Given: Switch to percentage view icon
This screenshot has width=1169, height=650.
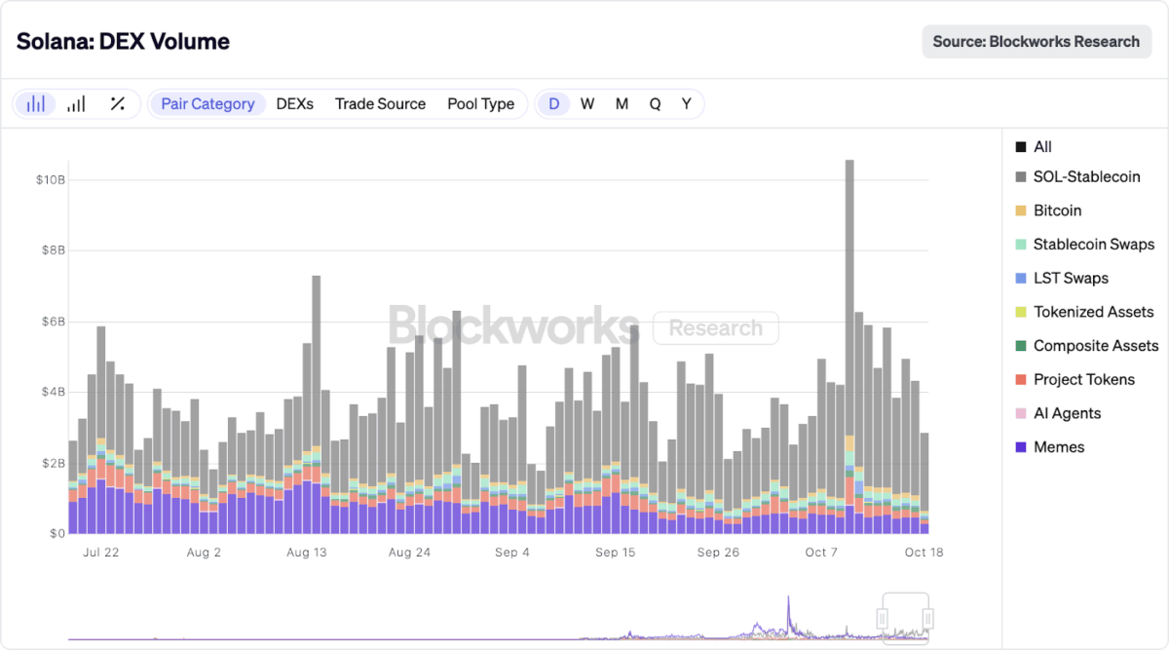Looking at the screenshot, I should (x=117, y=104).
